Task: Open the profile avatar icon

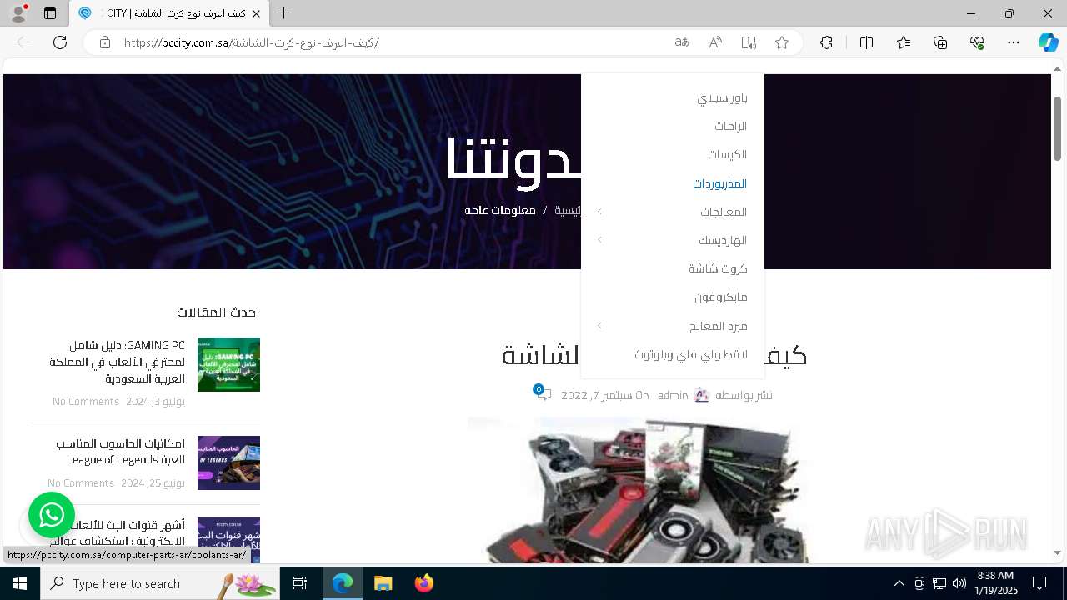Action: coord(18,13)
